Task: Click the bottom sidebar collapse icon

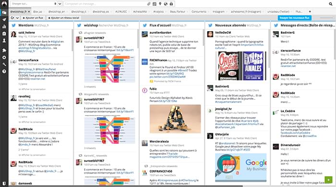Action: (4, 183)
